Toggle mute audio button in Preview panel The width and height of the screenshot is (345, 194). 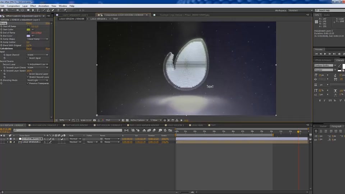(x=339, y=54)
